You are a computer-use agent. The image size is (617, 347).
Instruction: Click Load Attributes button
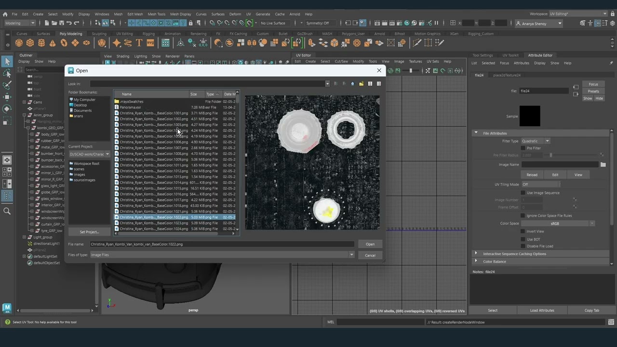point(542,310)
